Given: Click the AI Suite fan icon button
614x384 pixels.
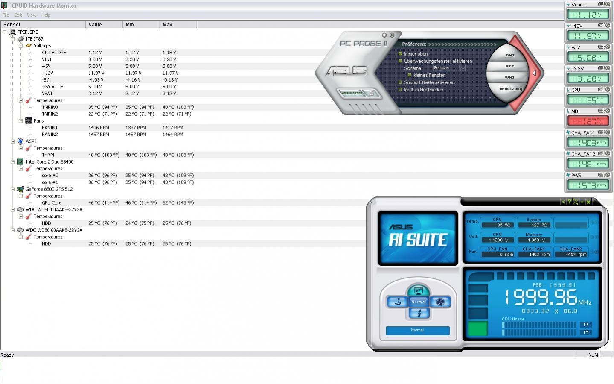Looking at the screenshot, I should [440, 302].
